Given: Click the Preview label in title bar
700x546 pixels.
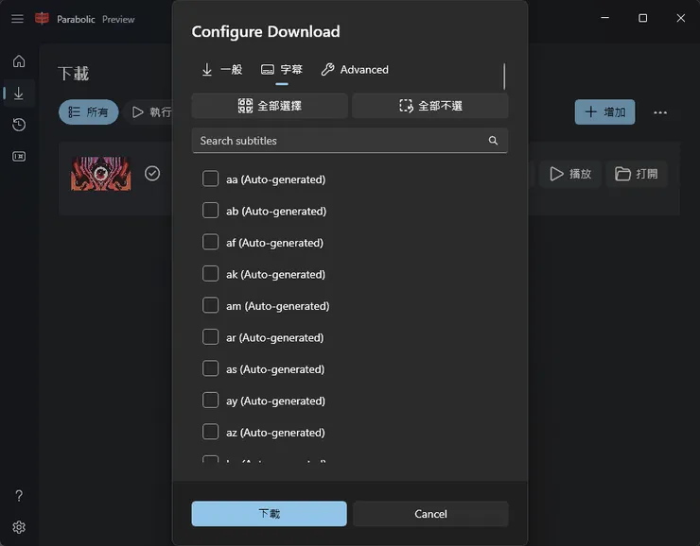Looking at the screenshot, I should 118,19.
